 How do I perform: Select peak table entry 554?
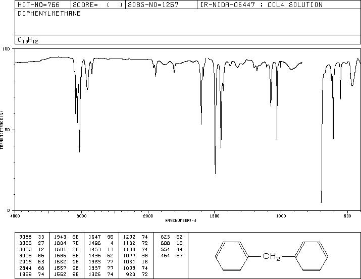[x=172, y=249]
